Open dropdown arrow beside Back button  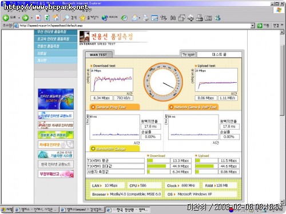[x=19, y=18]
